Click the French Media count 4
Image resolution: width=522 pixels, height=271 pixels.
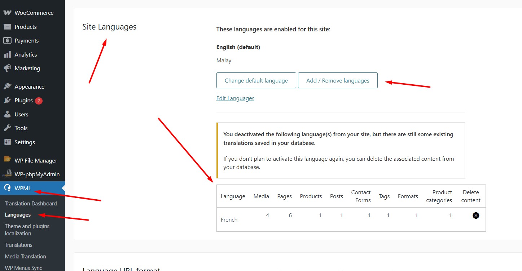pyautogui.click(x=267, y=216)
